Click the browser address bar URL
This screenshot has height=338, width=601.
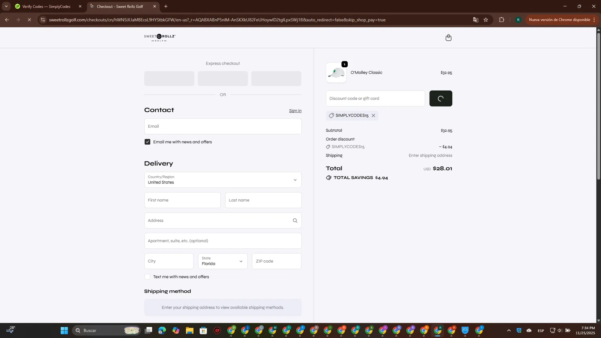point(217,20)
